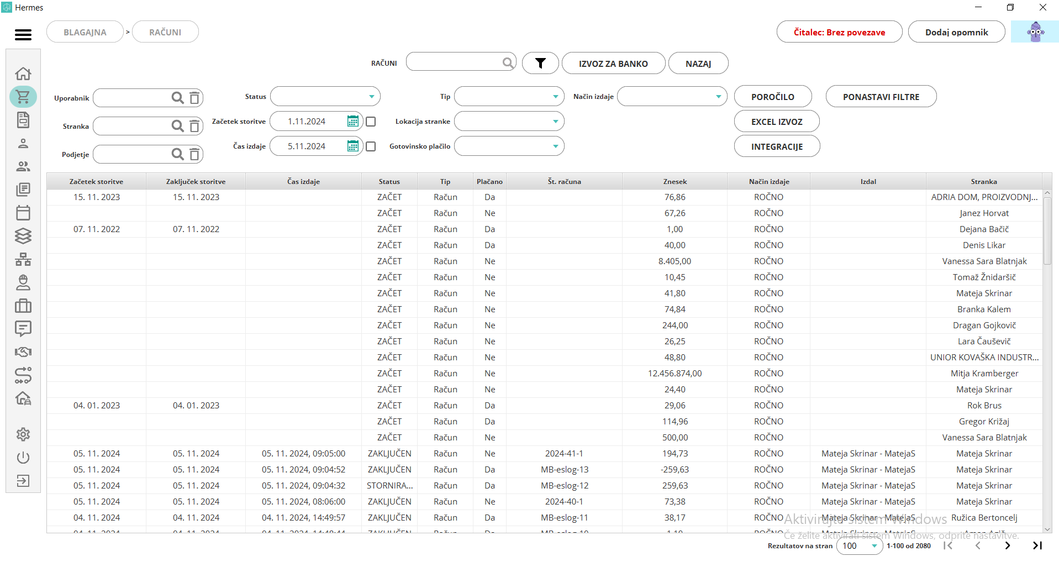Click the INTEGRACIJE button
1059x567 pixels.
[x=777, y=146]
